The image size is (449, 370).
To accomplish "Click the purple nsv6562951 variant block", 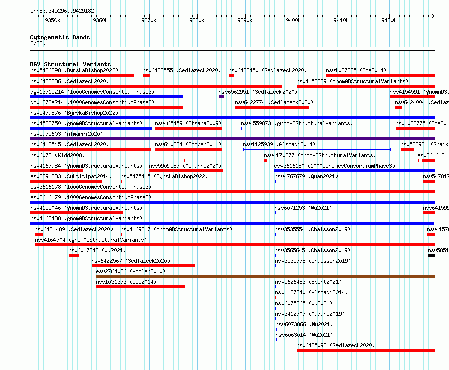I will point(221,97).
